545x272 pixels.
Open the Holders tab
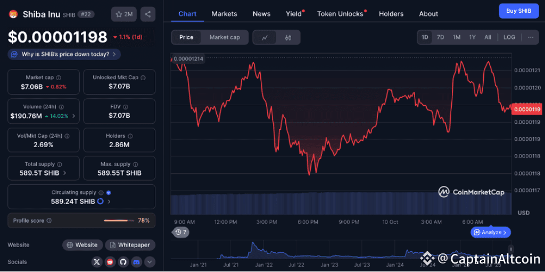coord(391,14)
